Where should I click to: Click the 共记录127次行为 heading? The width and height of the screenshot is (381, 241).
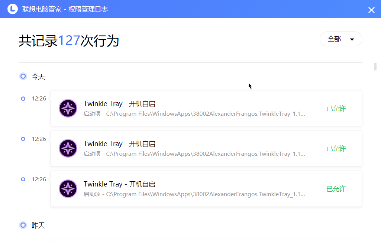(x=69, y=40)
